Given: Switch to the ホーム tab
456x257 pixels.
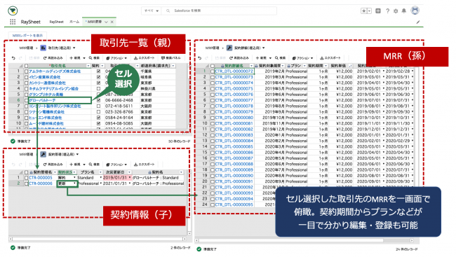Looking at the screenshot, I should [74, 22].
